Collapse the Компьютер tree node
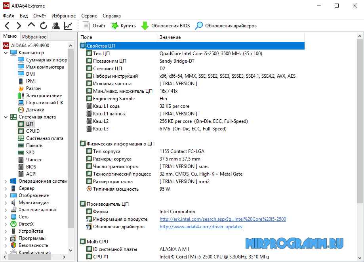The width and height of the screenshot is (364, 262). (6, 53)
